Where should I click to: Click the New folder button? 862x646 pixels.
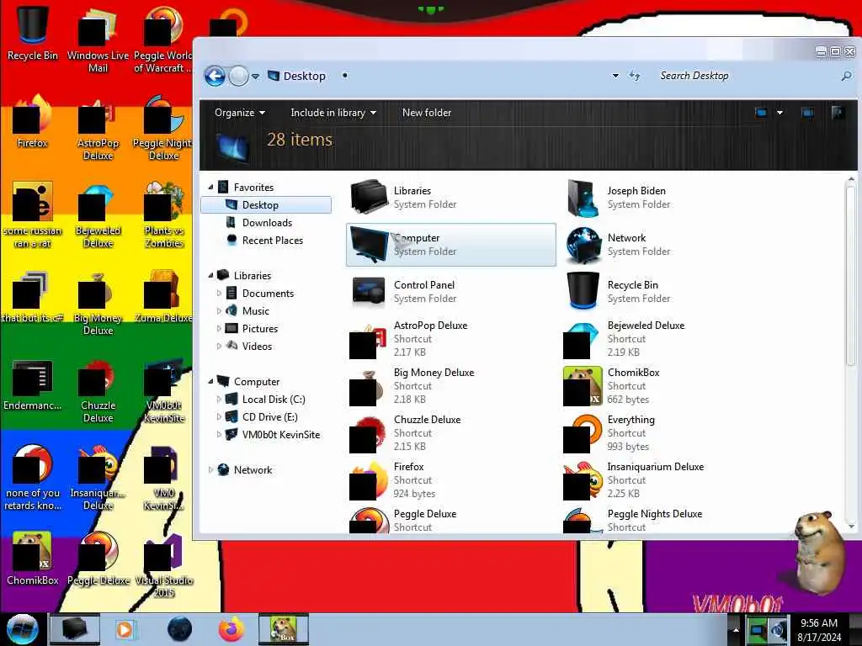click(427, 113)
